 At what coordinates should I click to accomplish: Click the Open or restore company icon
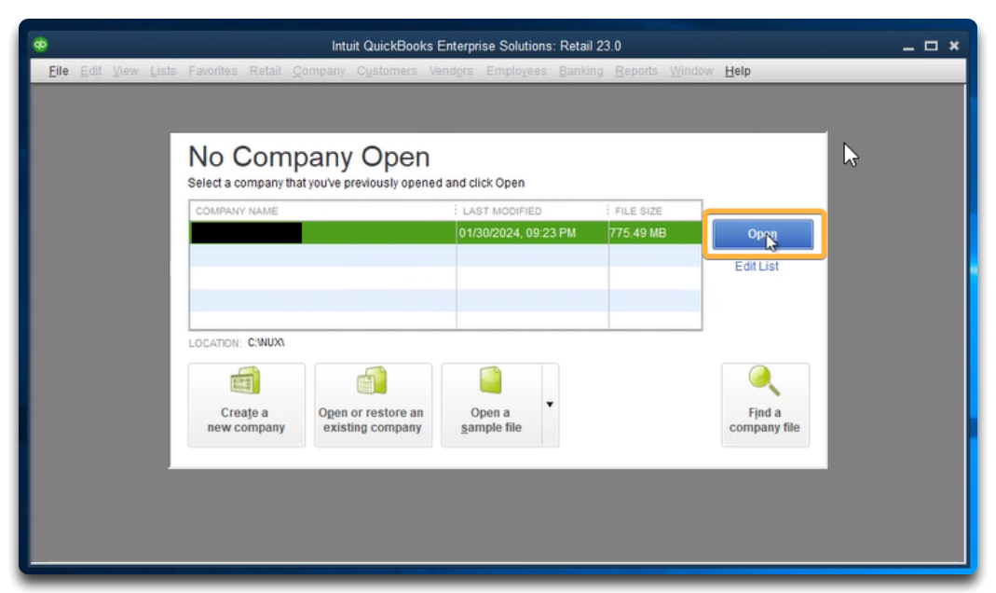[372, 380]
